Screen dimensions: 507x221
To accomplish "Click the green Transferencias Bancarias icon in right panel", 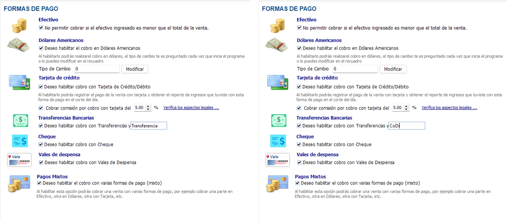I will tap(279, 121).
